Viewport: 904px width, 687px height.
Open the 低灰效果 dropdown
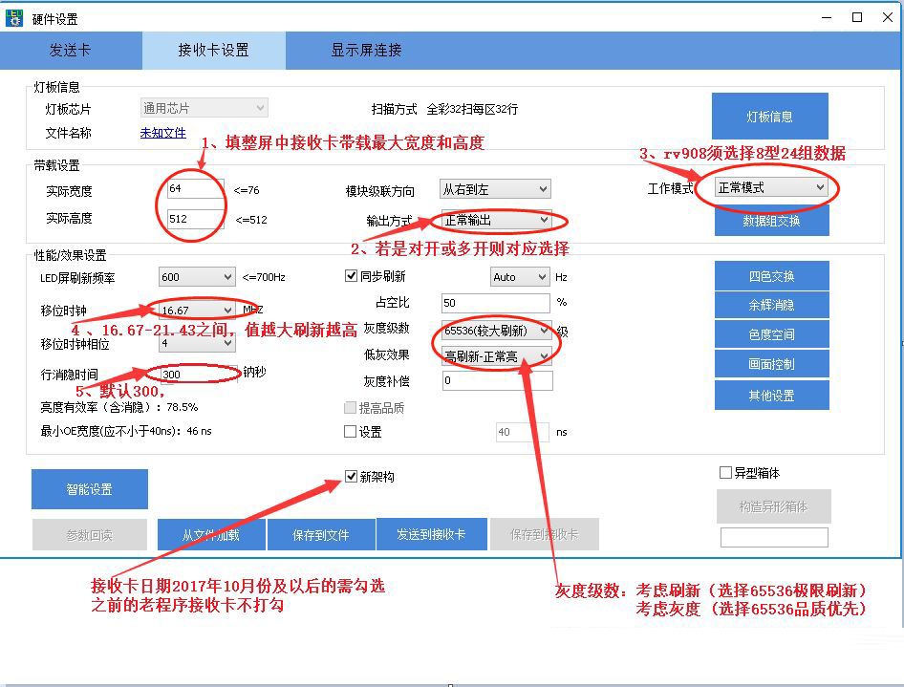(x=496, y=356)
